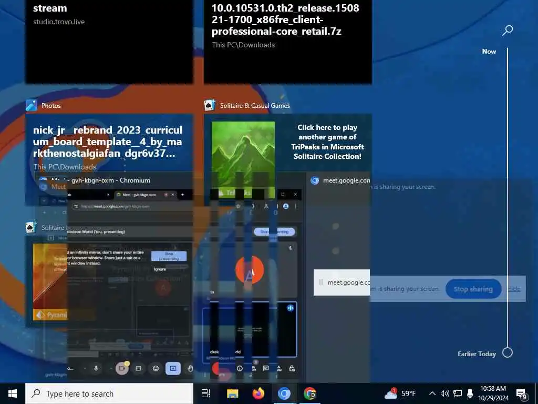Open the stream studio.trovo.live activity card
The image size is (538, 404).
(x=109, y=41)
